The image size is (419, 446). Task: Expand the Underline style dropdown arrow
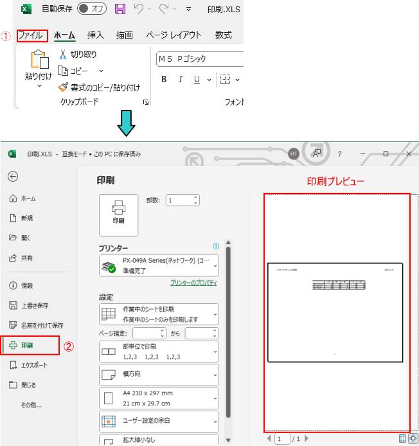(209, 80)
